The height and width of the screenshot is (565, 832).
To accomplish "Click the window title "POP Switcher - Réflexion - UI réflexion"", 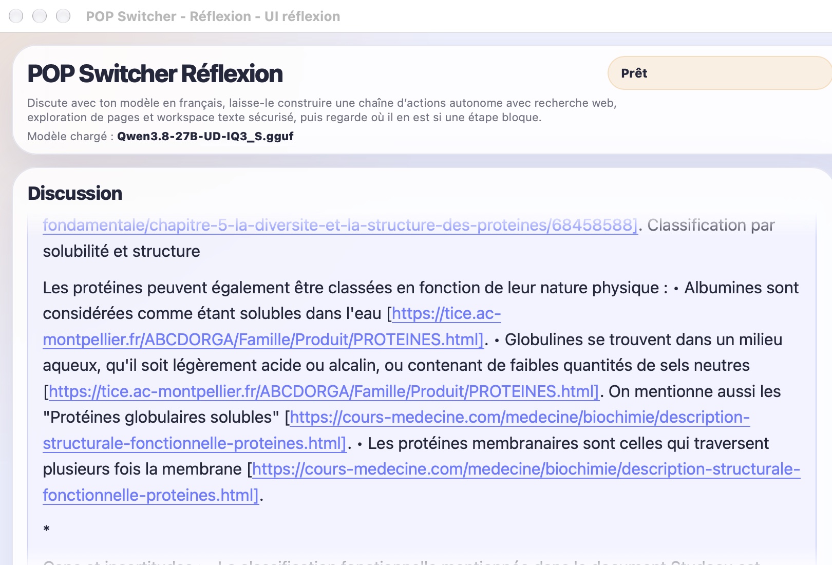I will (x=213, y=16).
